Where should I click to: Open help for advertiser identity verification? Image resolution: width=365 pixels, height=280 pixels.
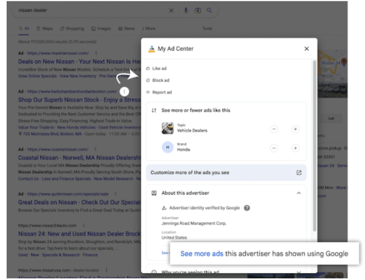[247, 208]
